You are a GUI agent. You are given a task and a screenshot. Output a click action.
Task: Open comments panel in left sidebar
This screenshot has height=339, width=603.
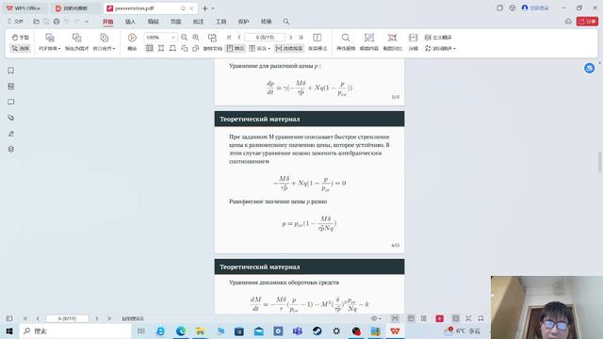10,102
